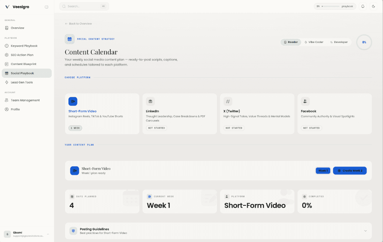Screen dimensions: 383x242
Task: Click the support email text under Gbemi
Action: (x=28, y=236)
